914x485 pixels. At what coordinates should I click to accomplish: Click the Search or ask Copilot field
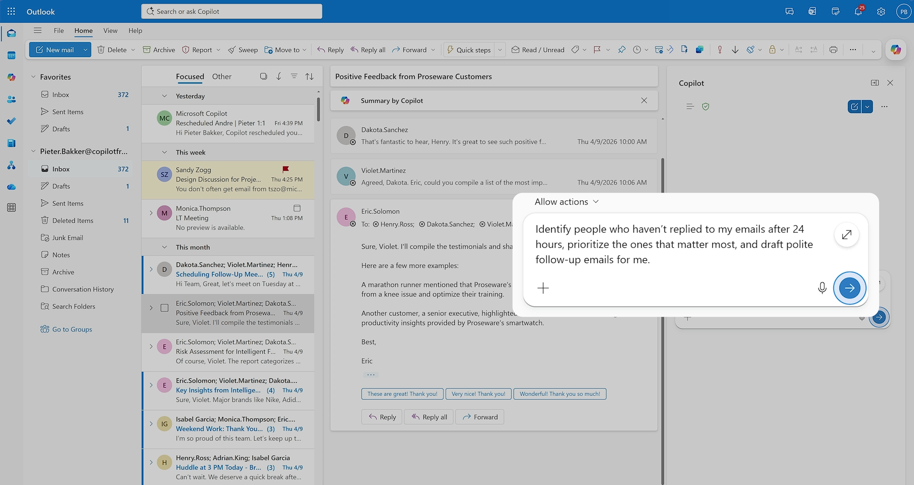(x=232, y=11)
